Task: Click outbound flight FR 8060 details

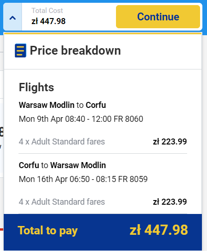Action: tap(81, 119)
